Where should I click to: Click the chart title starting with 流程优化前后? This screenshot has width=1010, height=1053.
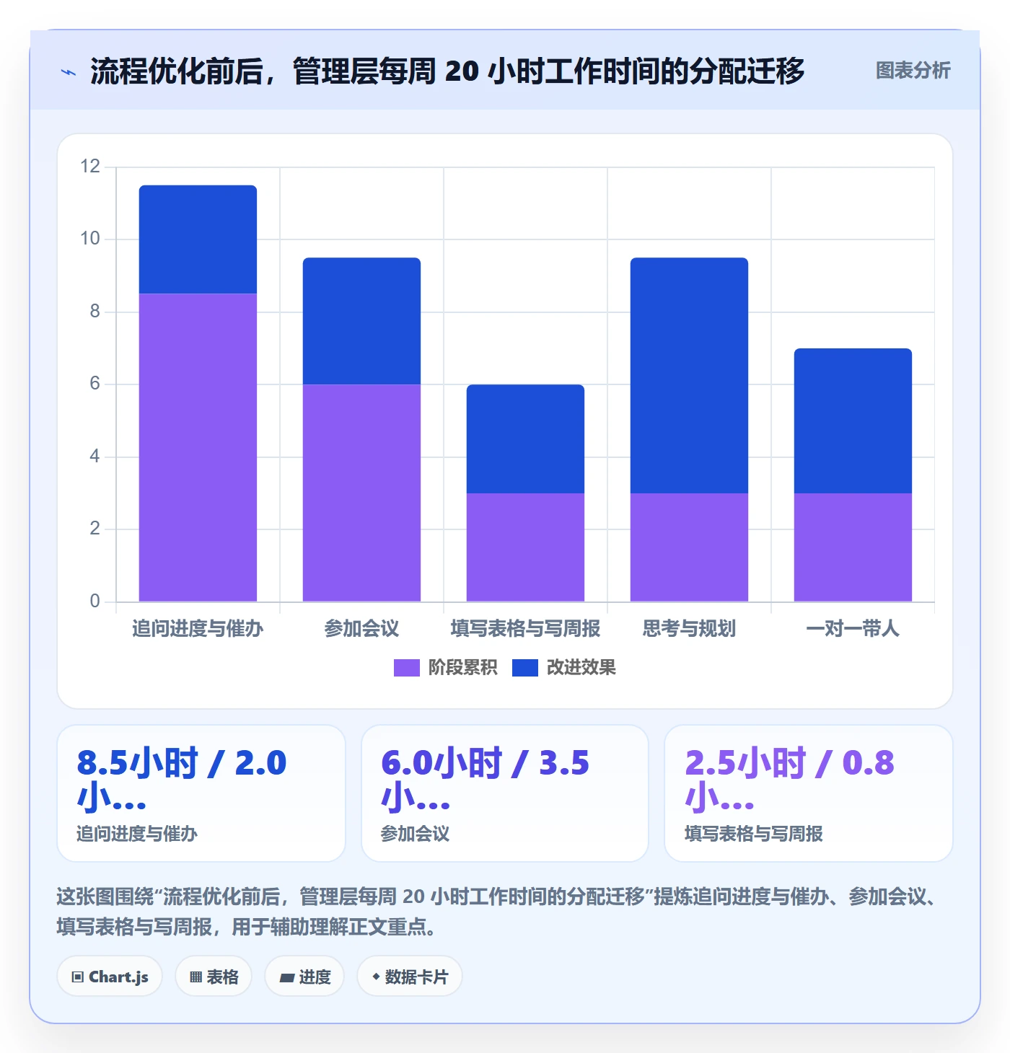click(447, 71)
